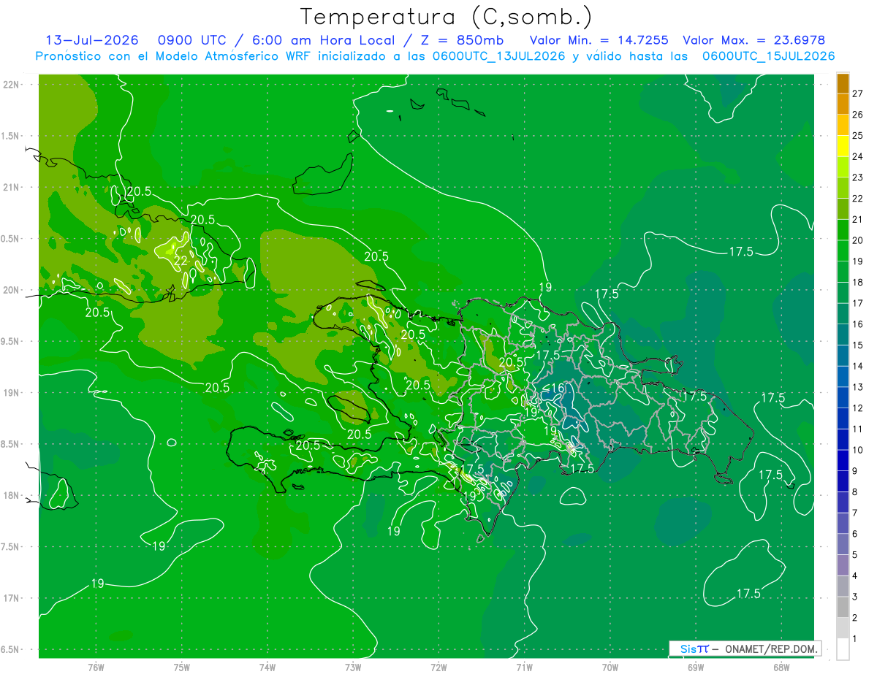Click the '68W' longitude axis label
877x677 pixels.
tap(781, 668)
